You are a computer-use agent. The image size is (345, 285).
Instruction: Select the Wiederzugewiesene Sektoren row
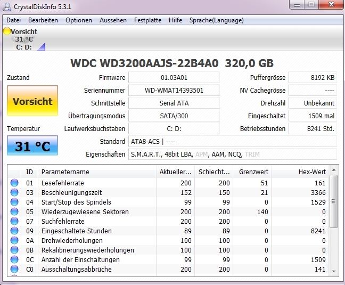tap(169, 211)
